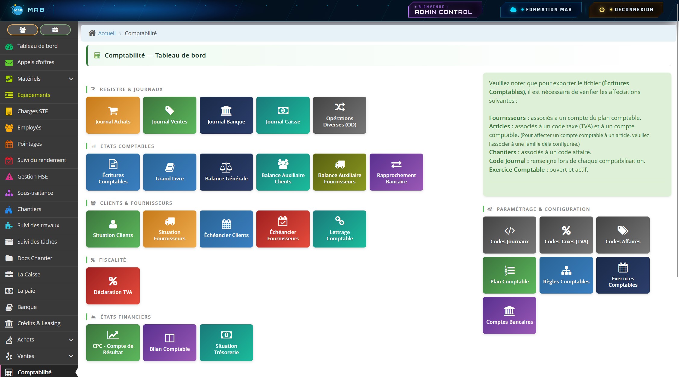Open Docs Chantier in sidebar

(x=39, y=258)
